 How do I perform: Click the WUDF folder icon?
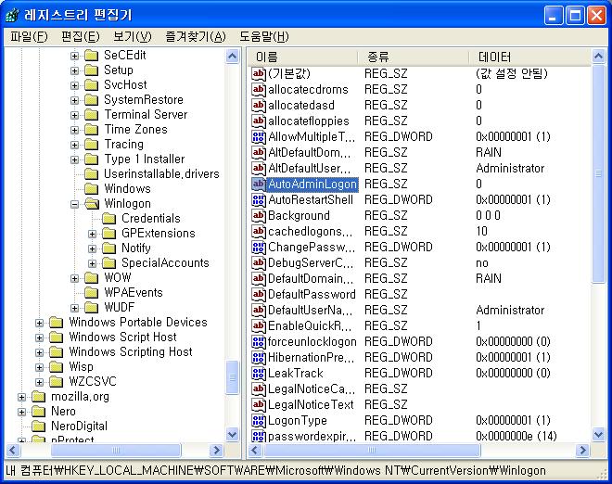[91, 308]
